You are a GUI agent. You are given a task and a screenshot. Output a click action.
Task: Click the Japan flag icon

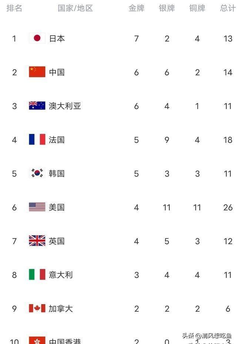(x=37, y=38)
